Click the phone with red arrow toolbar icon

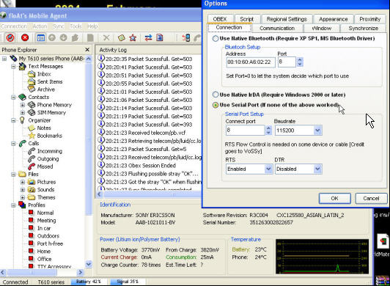pos(185,38)
